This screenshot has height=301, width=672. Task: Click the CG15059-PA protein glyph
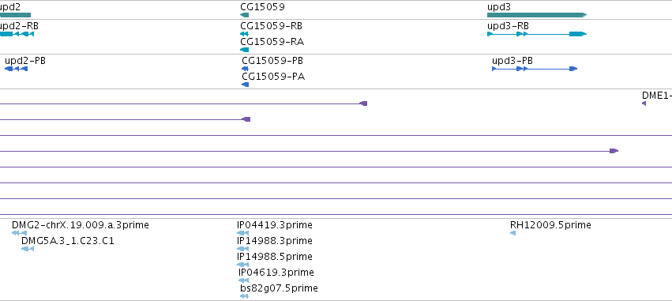tap(245, 85)
